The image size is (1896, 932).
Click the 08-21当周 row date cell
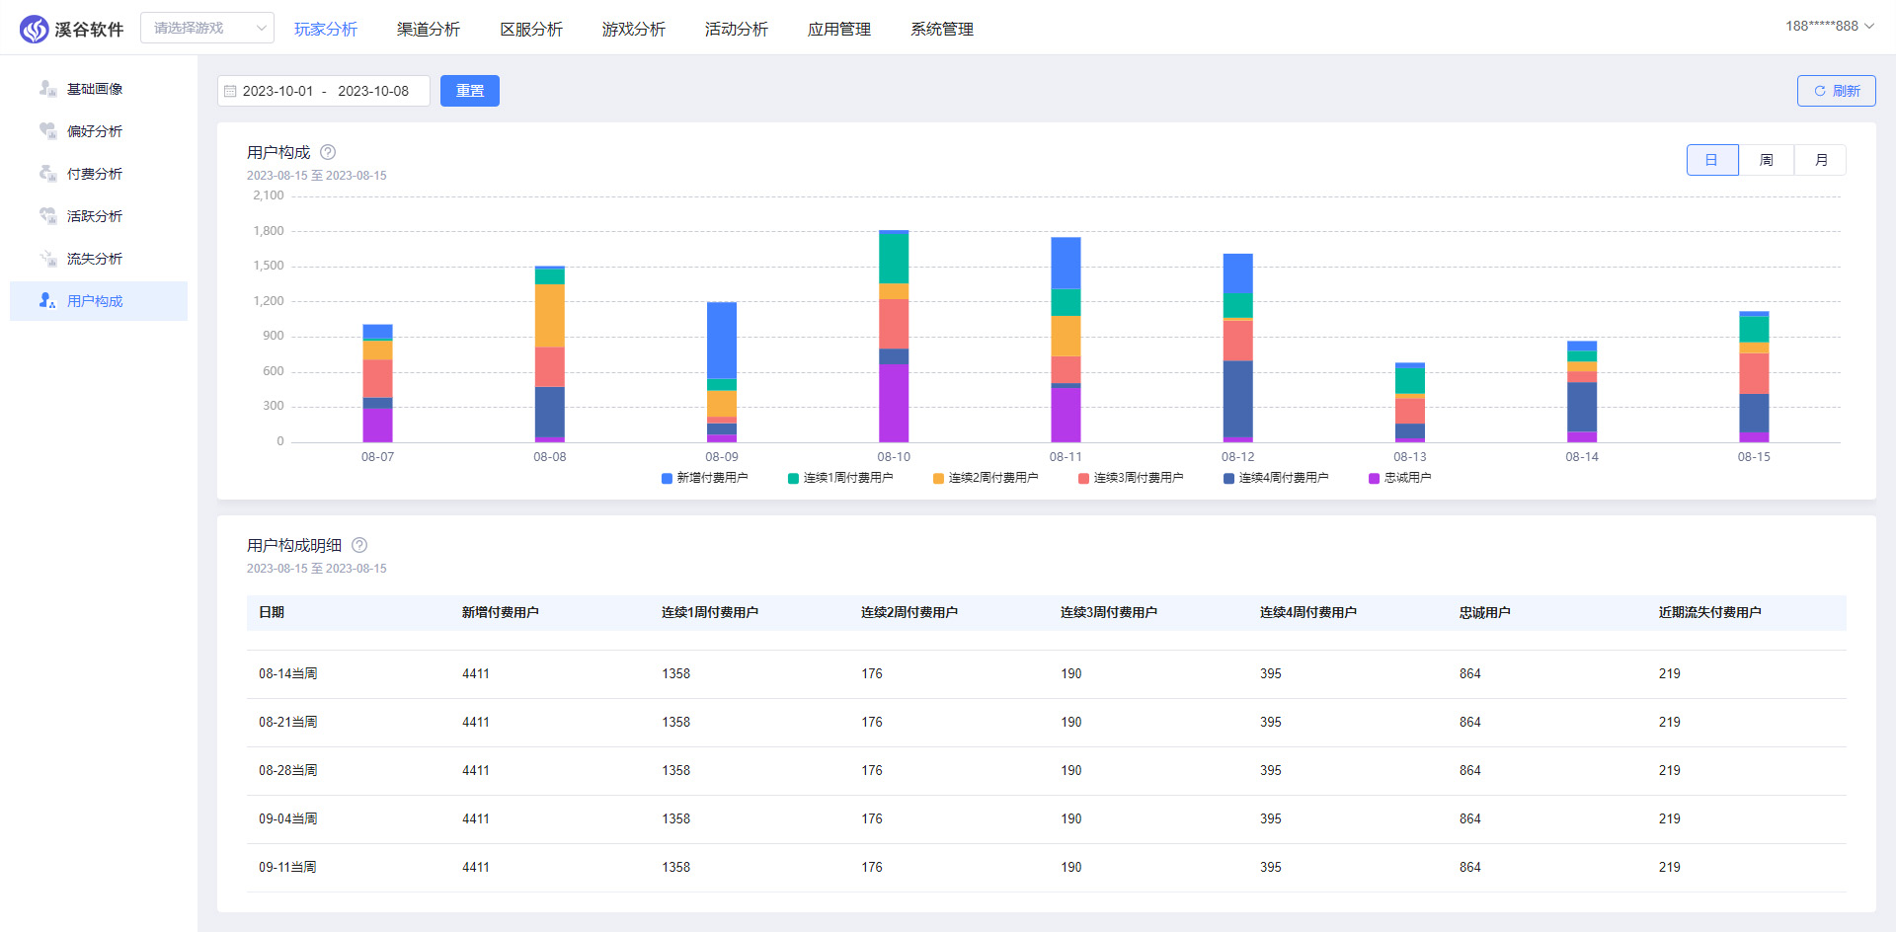(288, 722)
